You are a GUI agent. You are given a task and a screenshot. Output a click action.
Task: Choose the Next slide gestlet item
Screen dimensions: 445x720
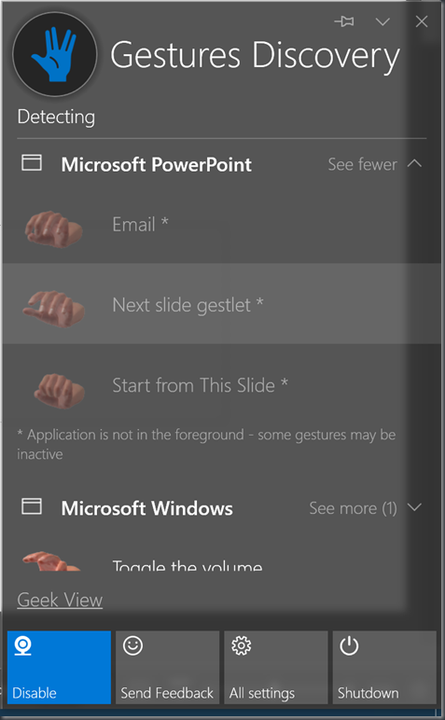222,303
